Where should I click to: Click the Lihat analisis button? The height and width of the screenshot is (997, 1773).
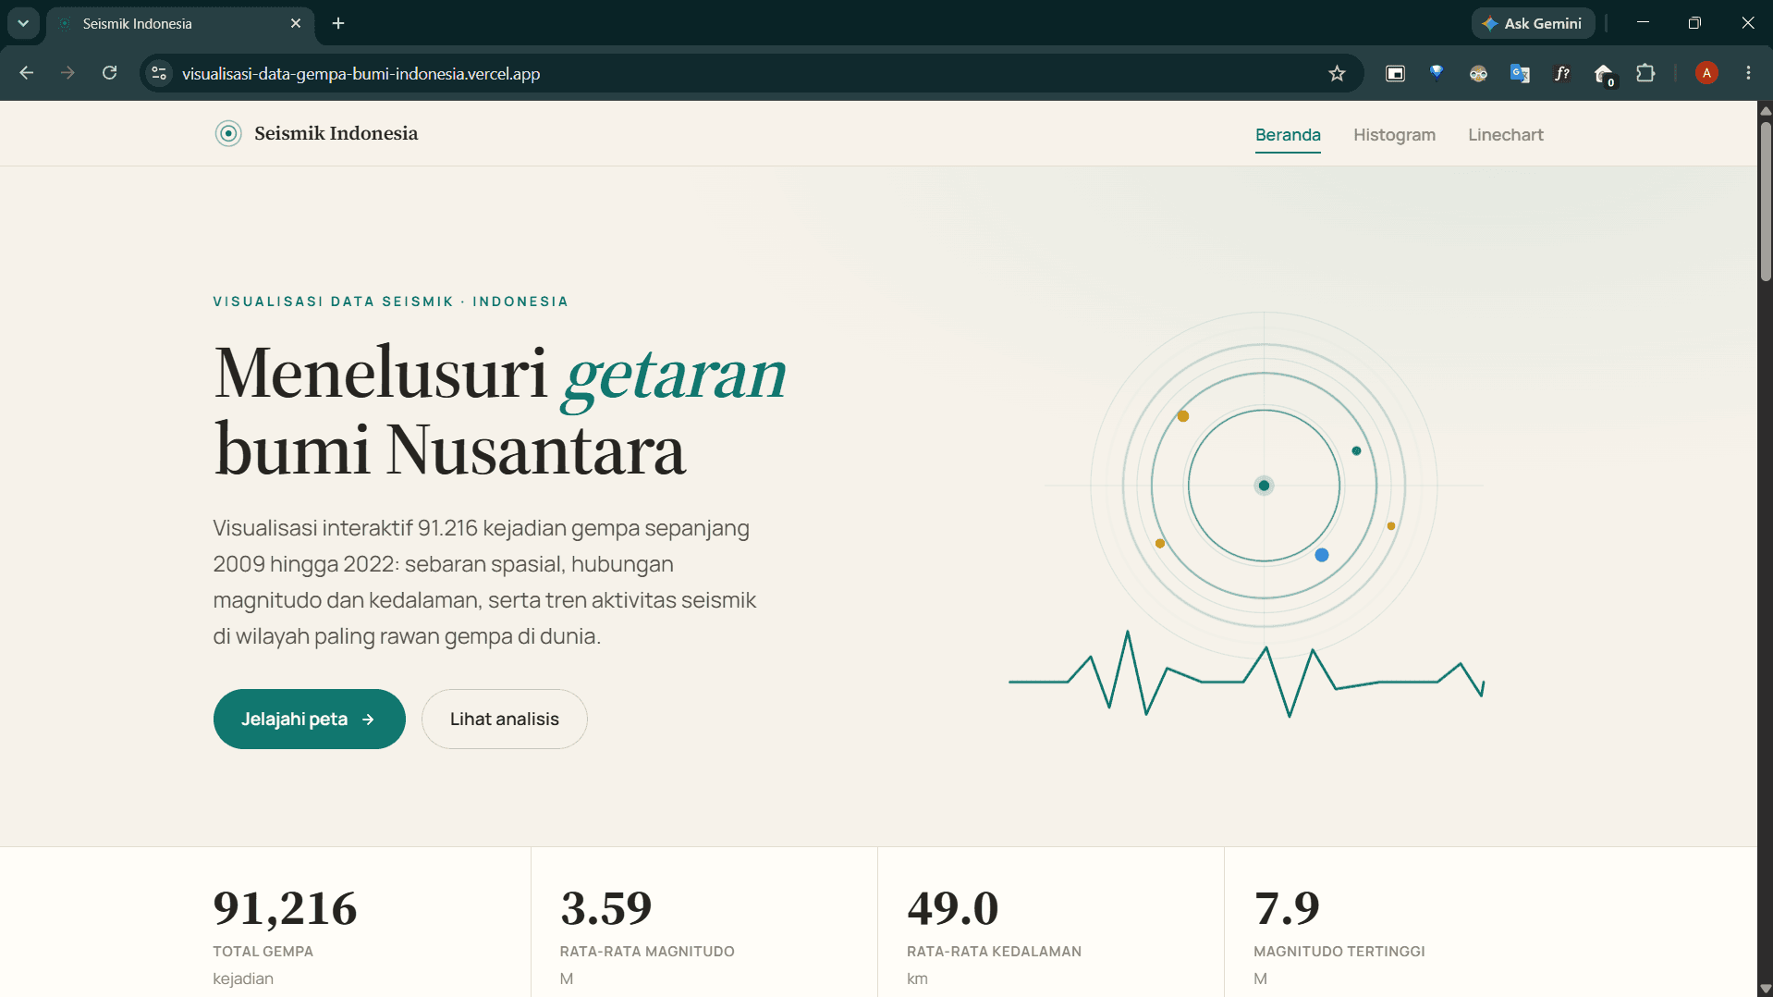coord(504,719)
